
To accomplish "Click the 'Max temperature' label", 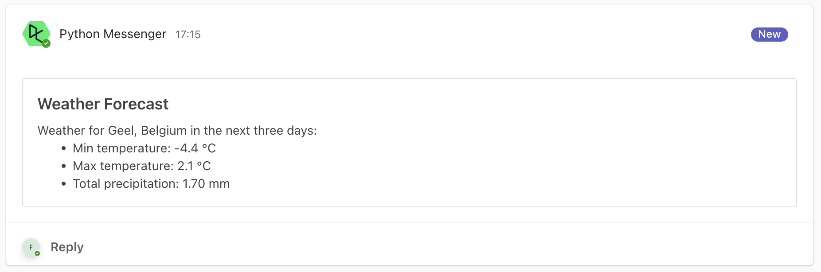I will (x=123, y=166).
